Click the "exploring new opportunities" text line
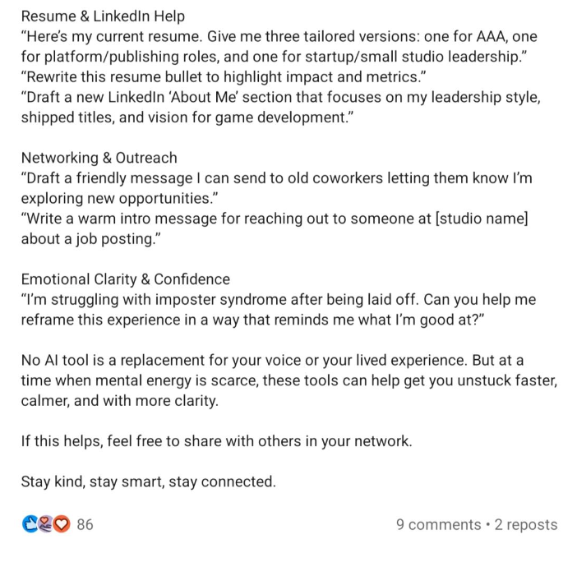 click(120, 198)
